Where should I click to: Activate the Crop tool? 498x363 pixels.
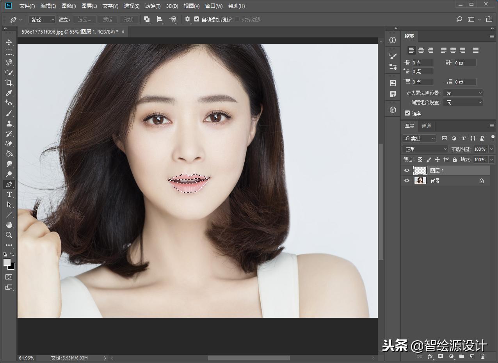9,83
